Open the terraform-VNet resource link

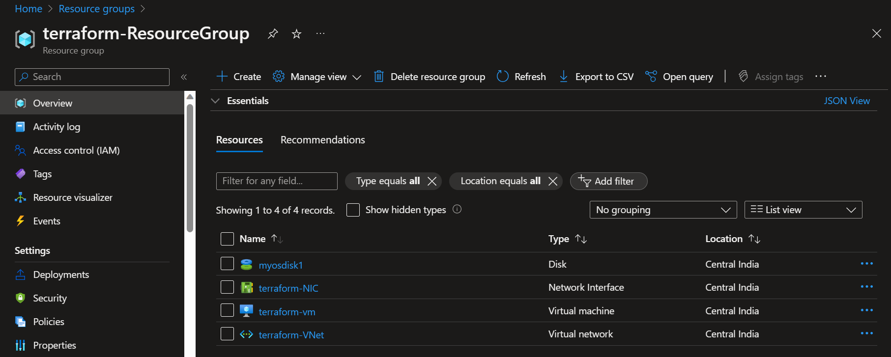[291, 335]
